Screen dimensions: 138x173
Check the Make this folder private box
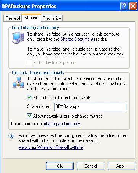click(x=29, y=63)
